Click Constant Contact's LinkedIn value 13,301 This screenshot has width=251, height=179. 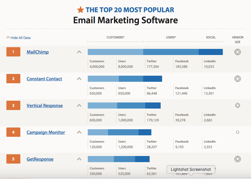pos(209,93)
